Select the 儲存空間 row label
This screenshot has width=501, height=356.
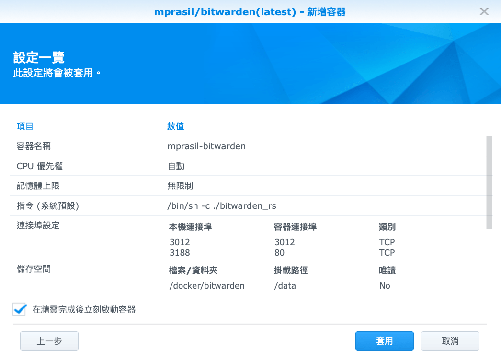(x=34, y=269)
